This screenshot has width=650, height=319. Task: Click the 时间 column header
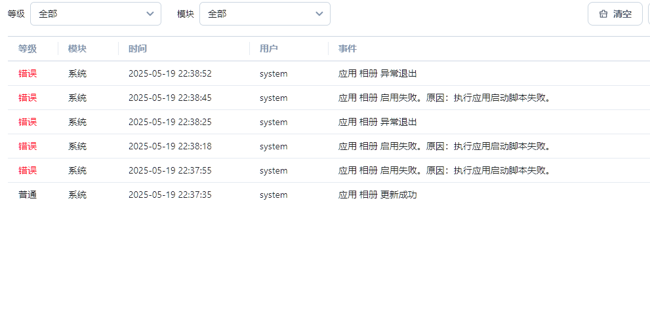(x=138, y=49)
